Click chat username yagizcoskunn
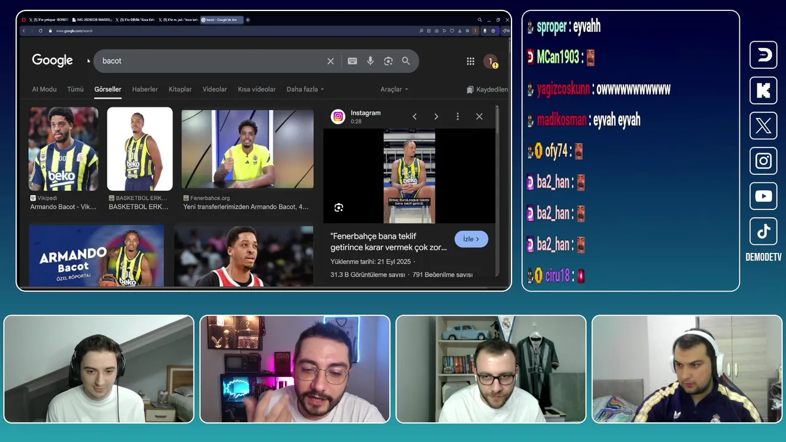786x442 pixels. (x=563, y=89)
